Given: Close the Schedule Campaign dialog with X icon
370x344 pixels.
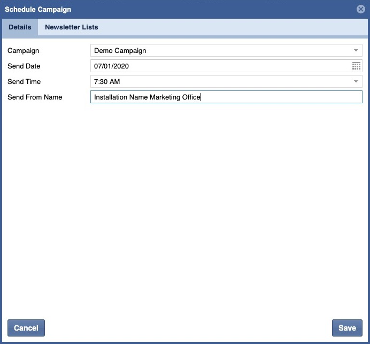Looking at the screenshot, I should click(x=361, y=9).
